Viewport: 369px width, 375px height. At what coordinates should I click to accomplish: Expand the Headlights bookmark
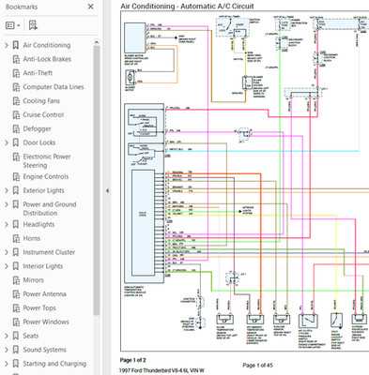[x=7, y=225]
